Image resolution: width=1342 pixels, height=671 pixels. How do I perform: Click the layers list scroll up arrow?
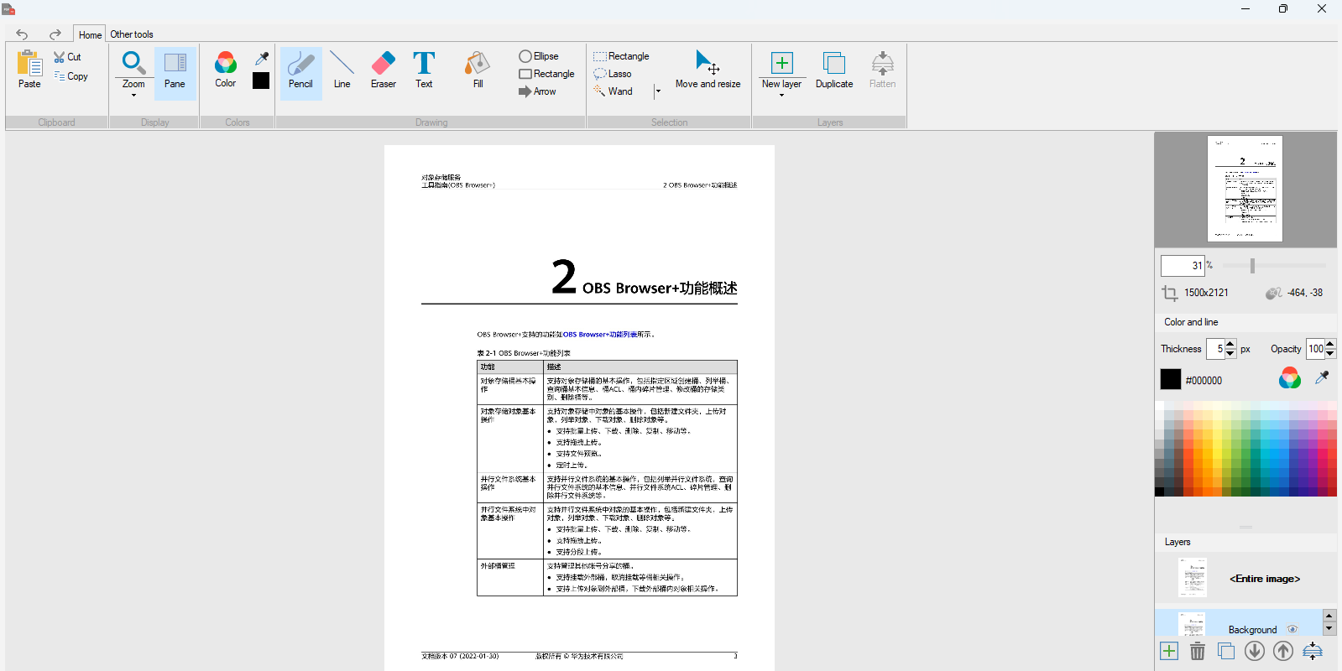(x=1329, y=616)
